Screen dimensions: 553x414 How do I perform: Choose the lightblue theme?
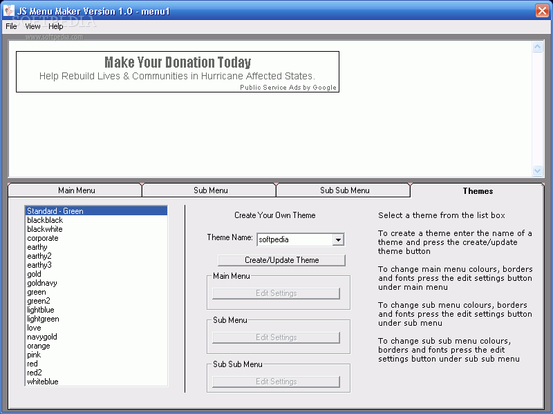click(x=97, y=310)
